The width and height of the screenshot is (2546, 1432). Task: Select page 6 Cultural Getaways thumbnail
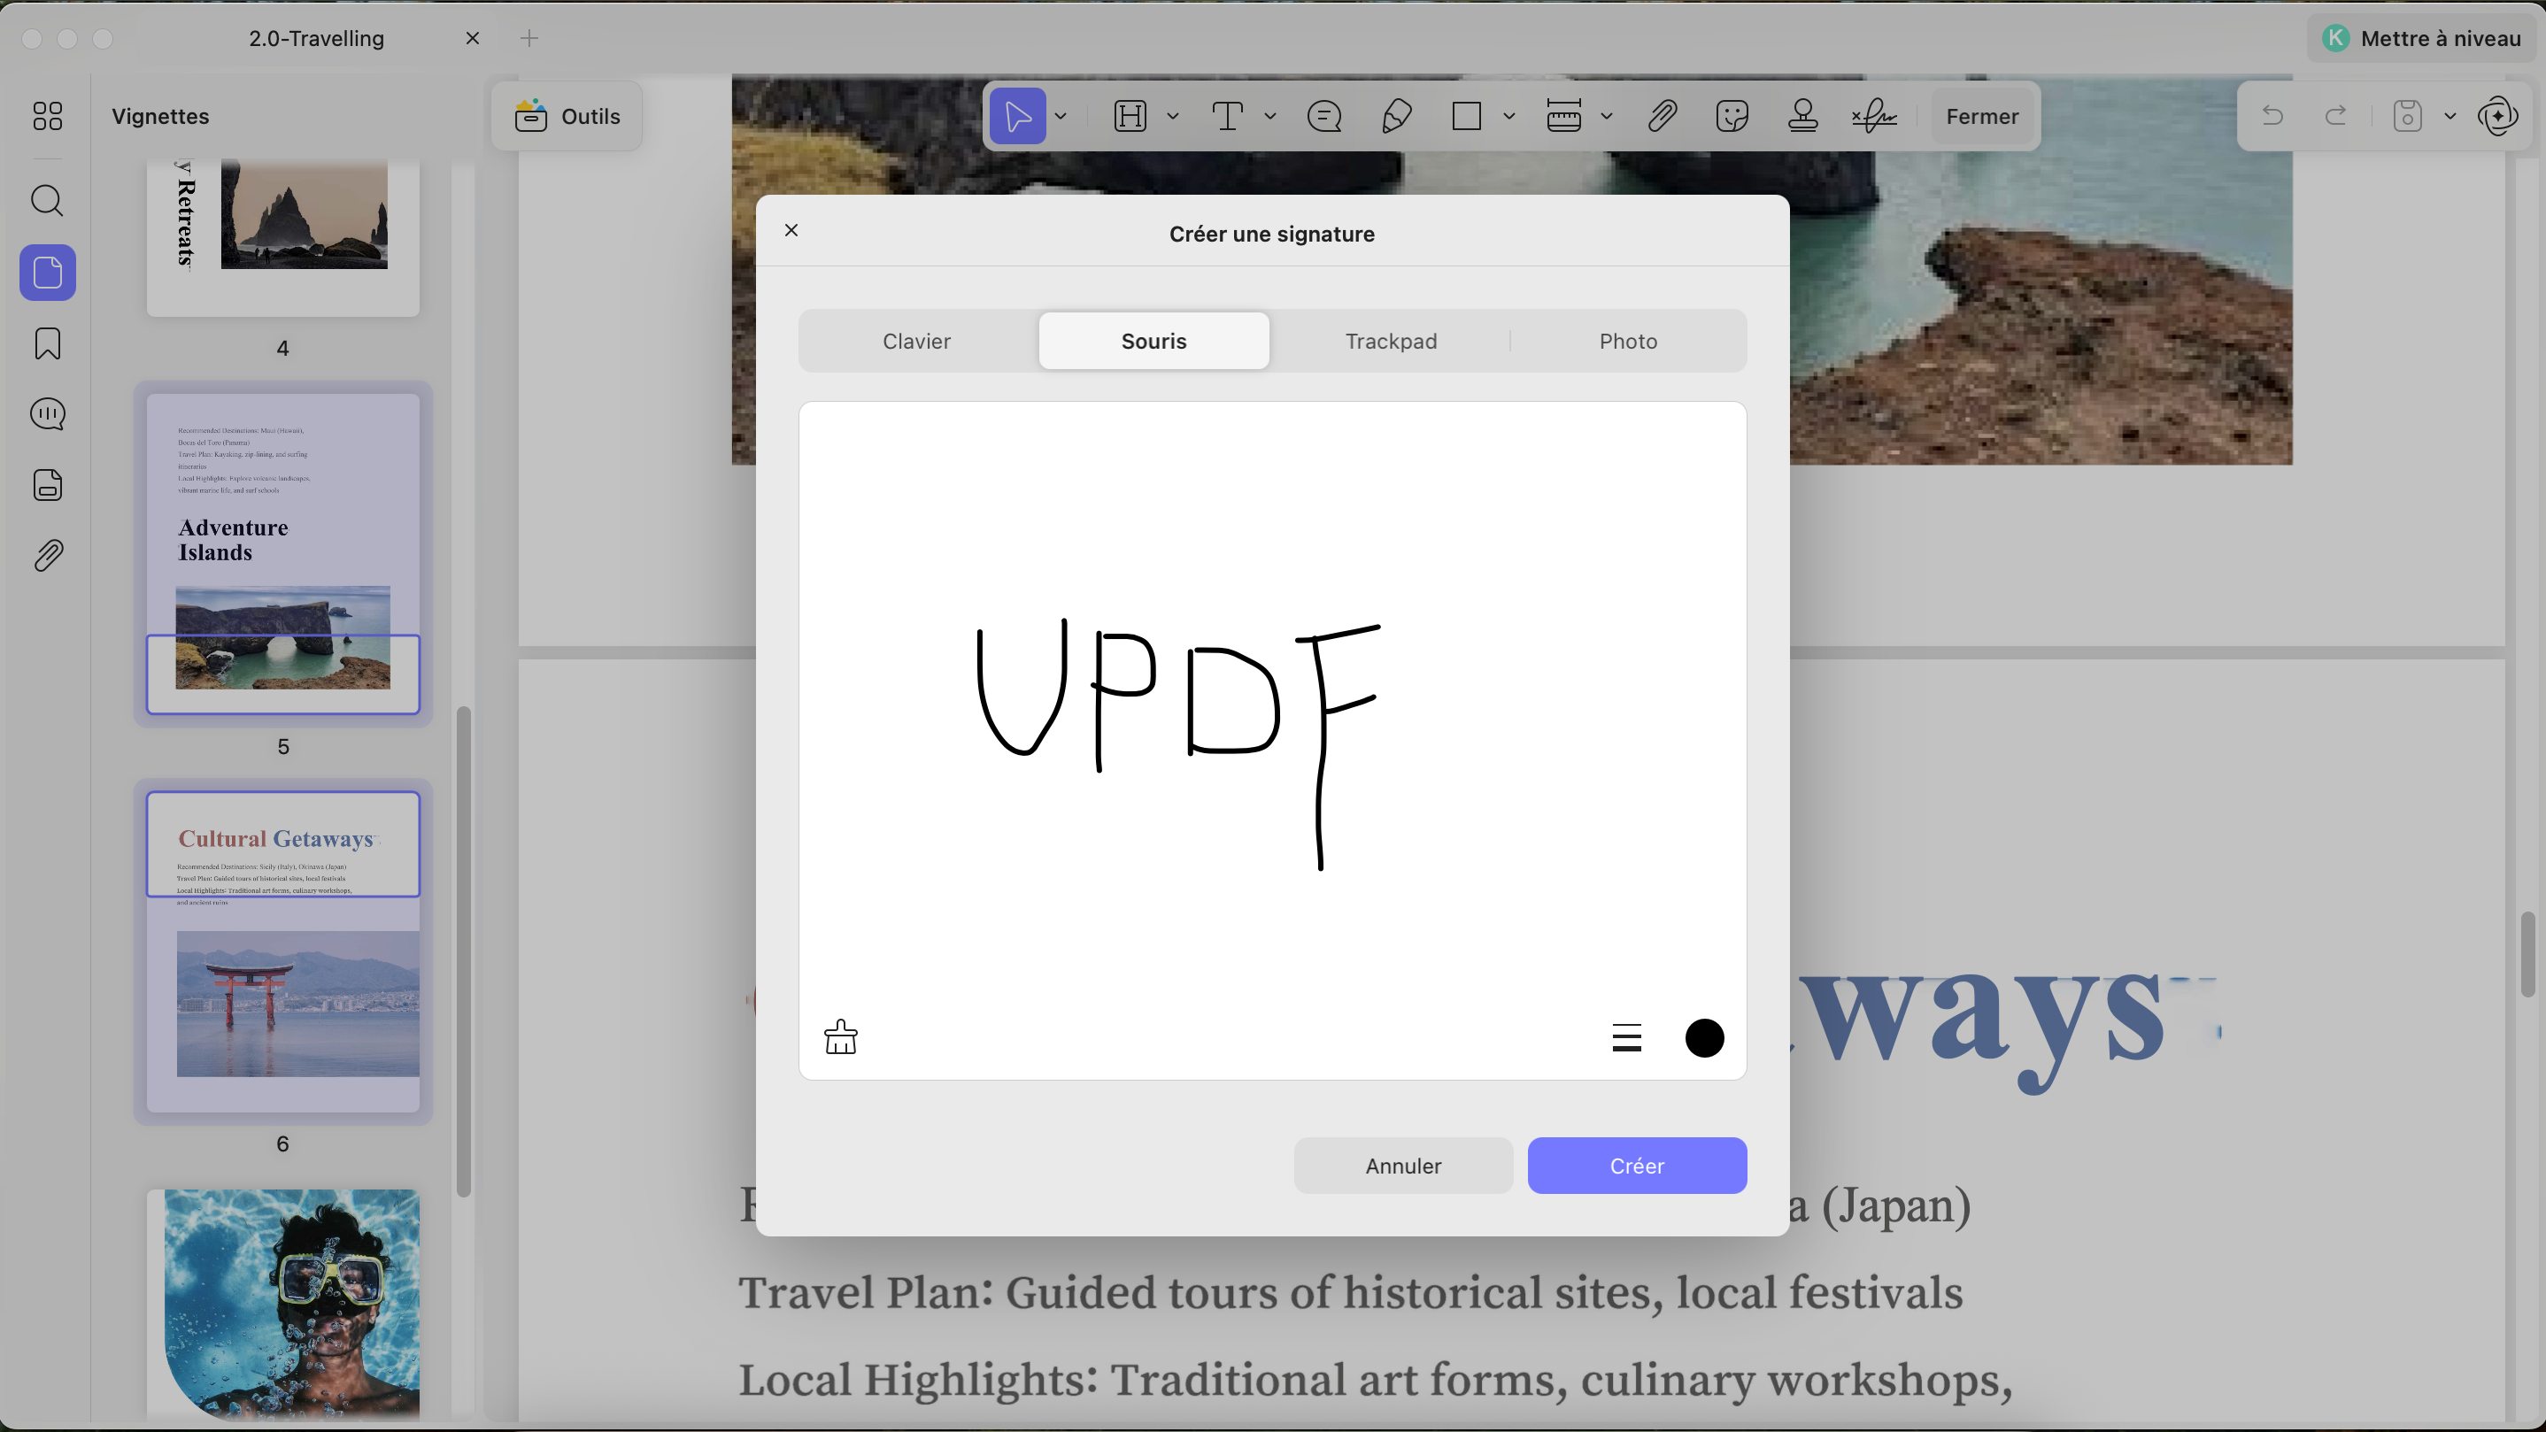coord(282,951)
